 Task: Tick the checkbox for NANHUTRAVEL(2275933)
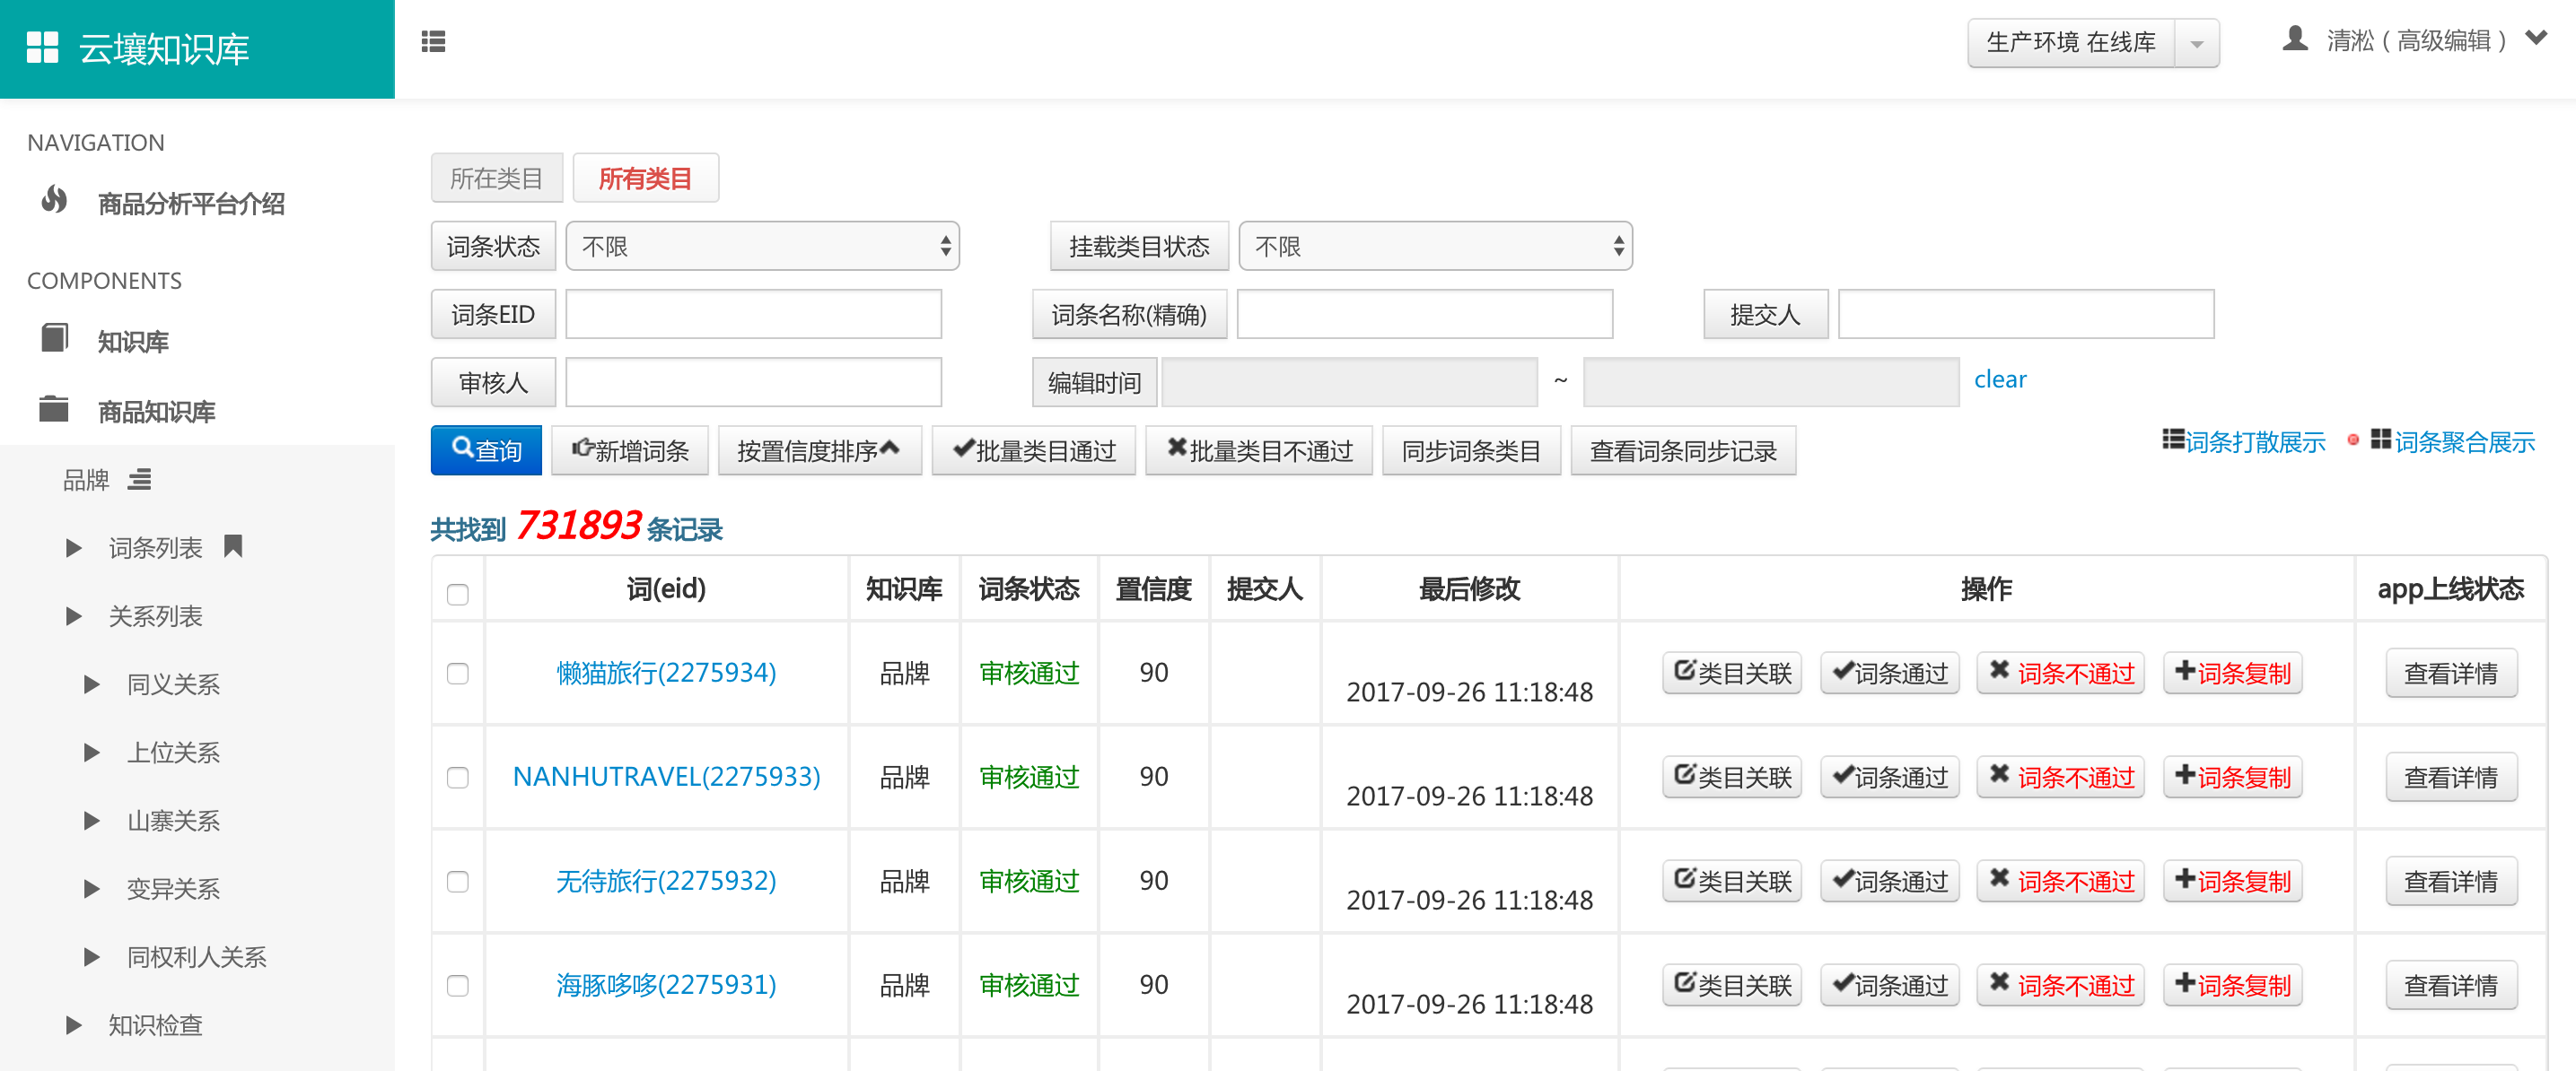click(x=458, y=778)
